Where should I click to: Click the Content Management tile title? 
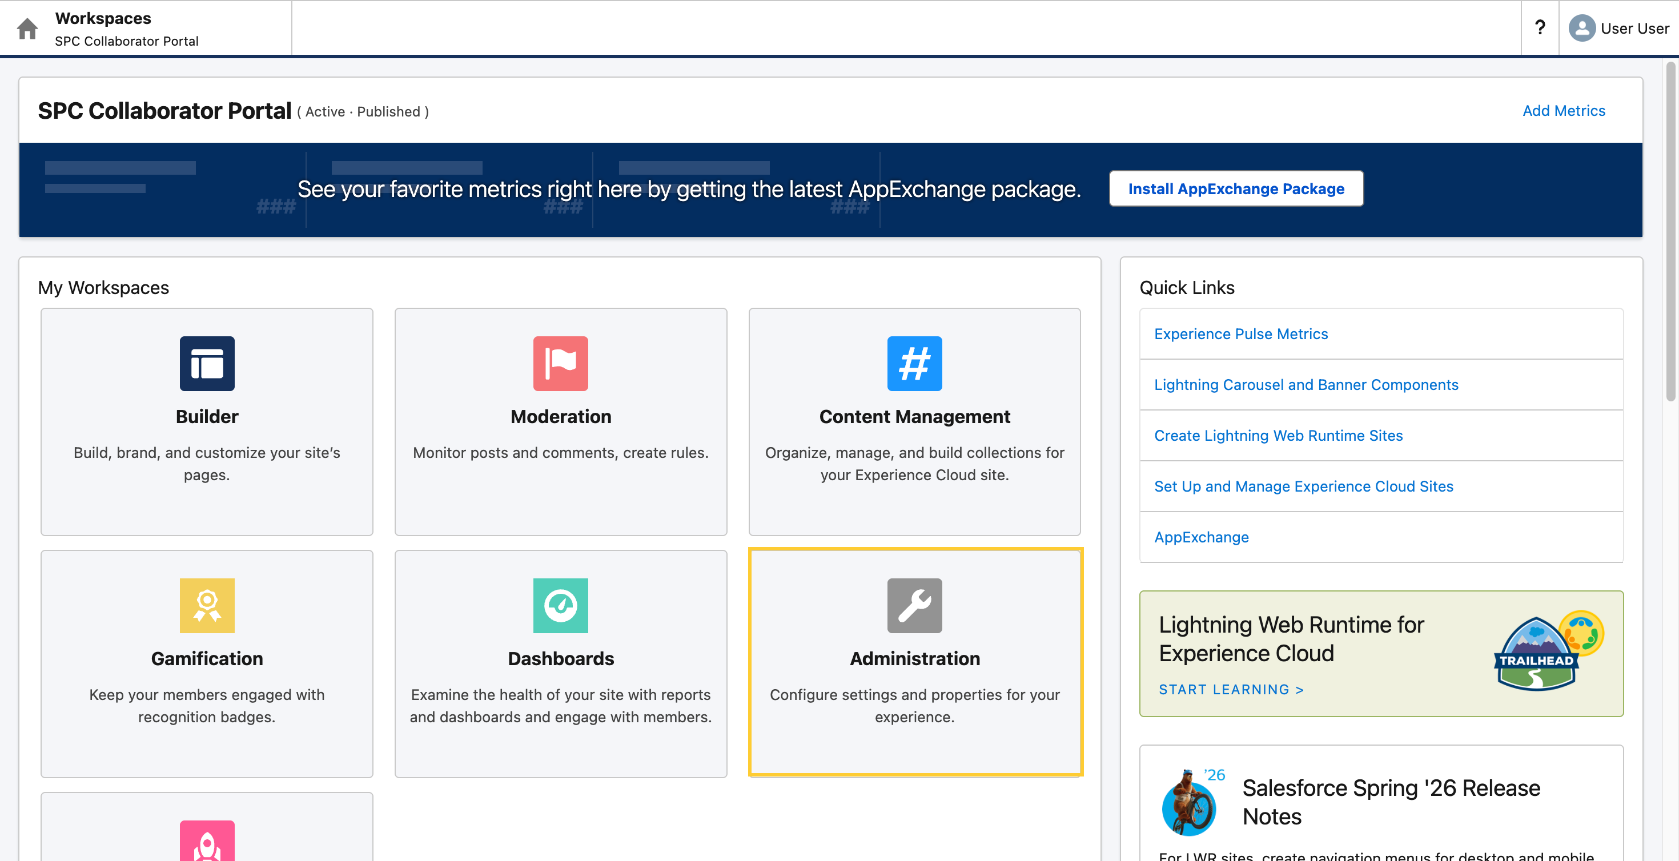pos(914,416)
